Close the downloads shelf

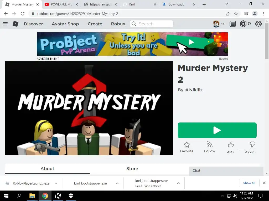tap(264, 183)
